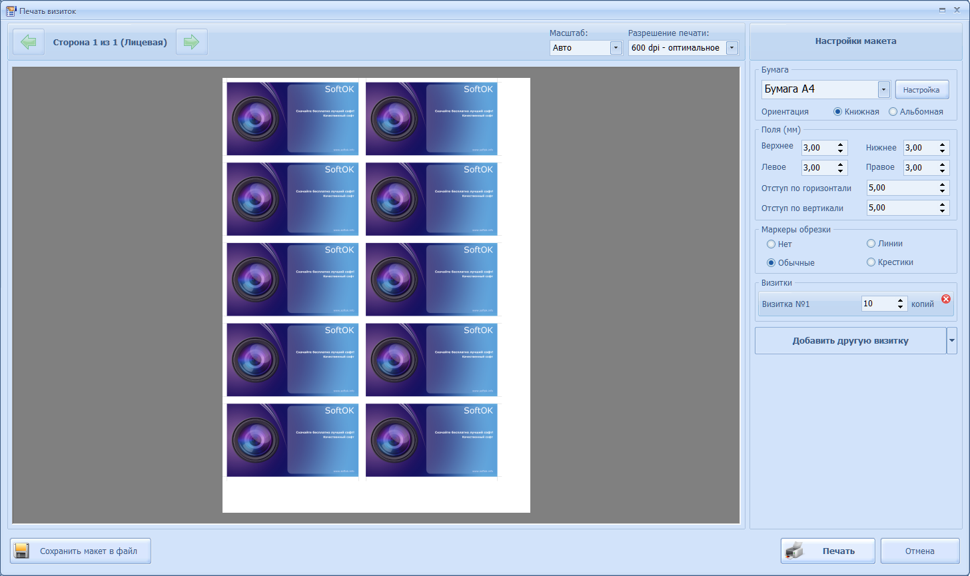This screenshot has width=970, height=576.
Task: Click the top-left business card in the preview
Action: [292, 119]
